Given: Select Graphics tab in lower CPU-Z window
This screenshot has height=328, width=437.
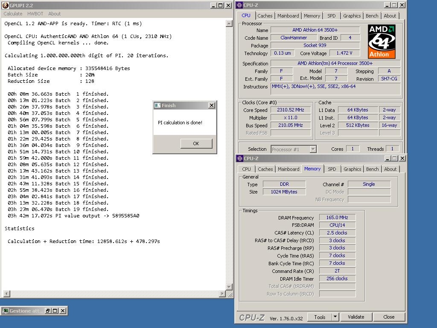Looking at the screenshot, I should pos(352,169).
